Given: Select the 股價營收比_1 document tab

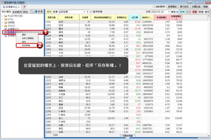Looking at the screenshot, I should point(11,7).
